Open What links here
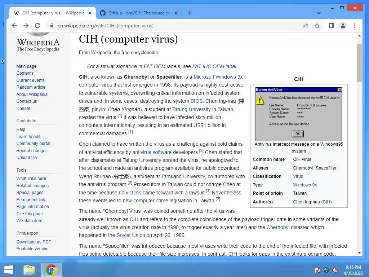 pyautogui.click(x=31, y=178)
